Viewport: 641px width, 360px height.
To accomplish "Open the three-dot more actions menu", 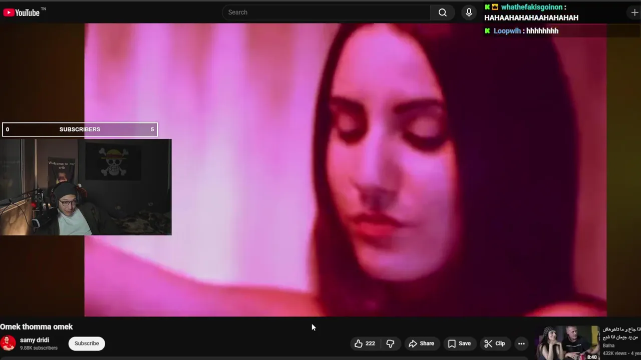I will pos(521,343).
